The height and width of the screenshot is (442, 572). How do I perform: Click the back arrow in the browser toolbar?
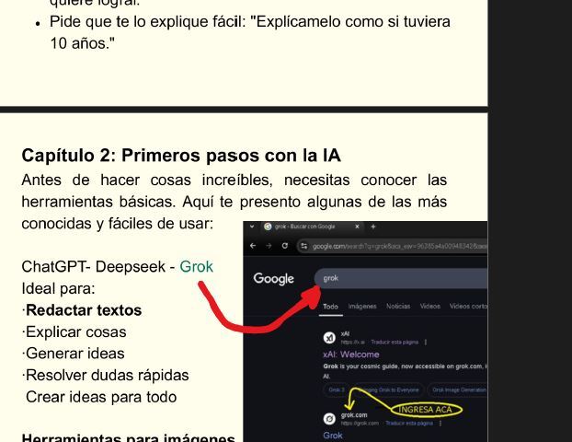click(x=253, y=246)
